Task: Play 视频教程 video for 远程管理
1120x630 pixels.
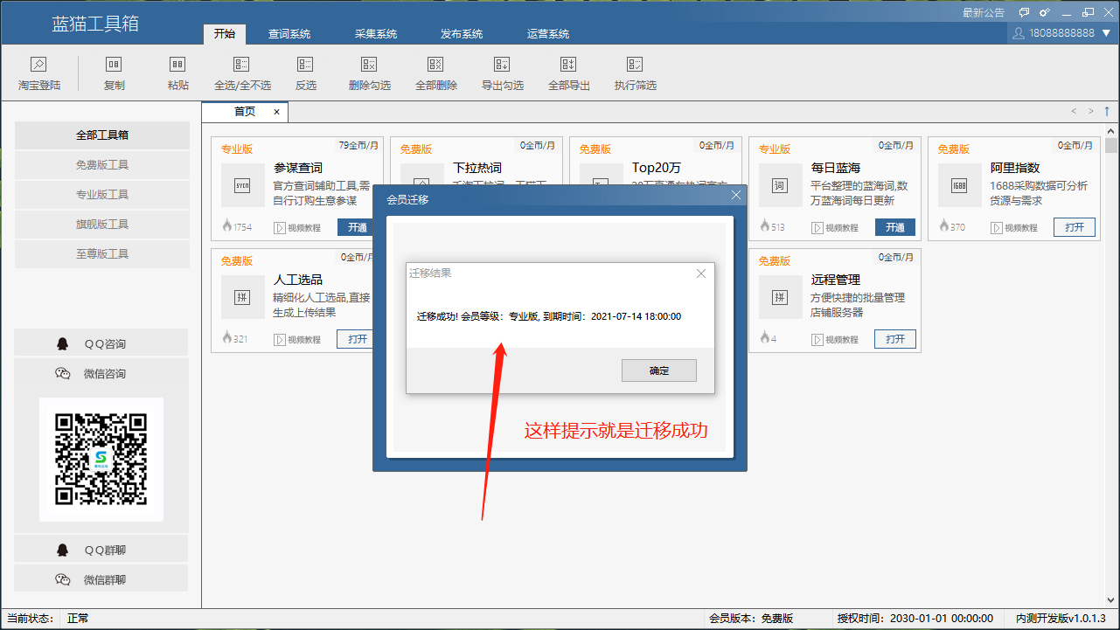Action: click(835, 339)
